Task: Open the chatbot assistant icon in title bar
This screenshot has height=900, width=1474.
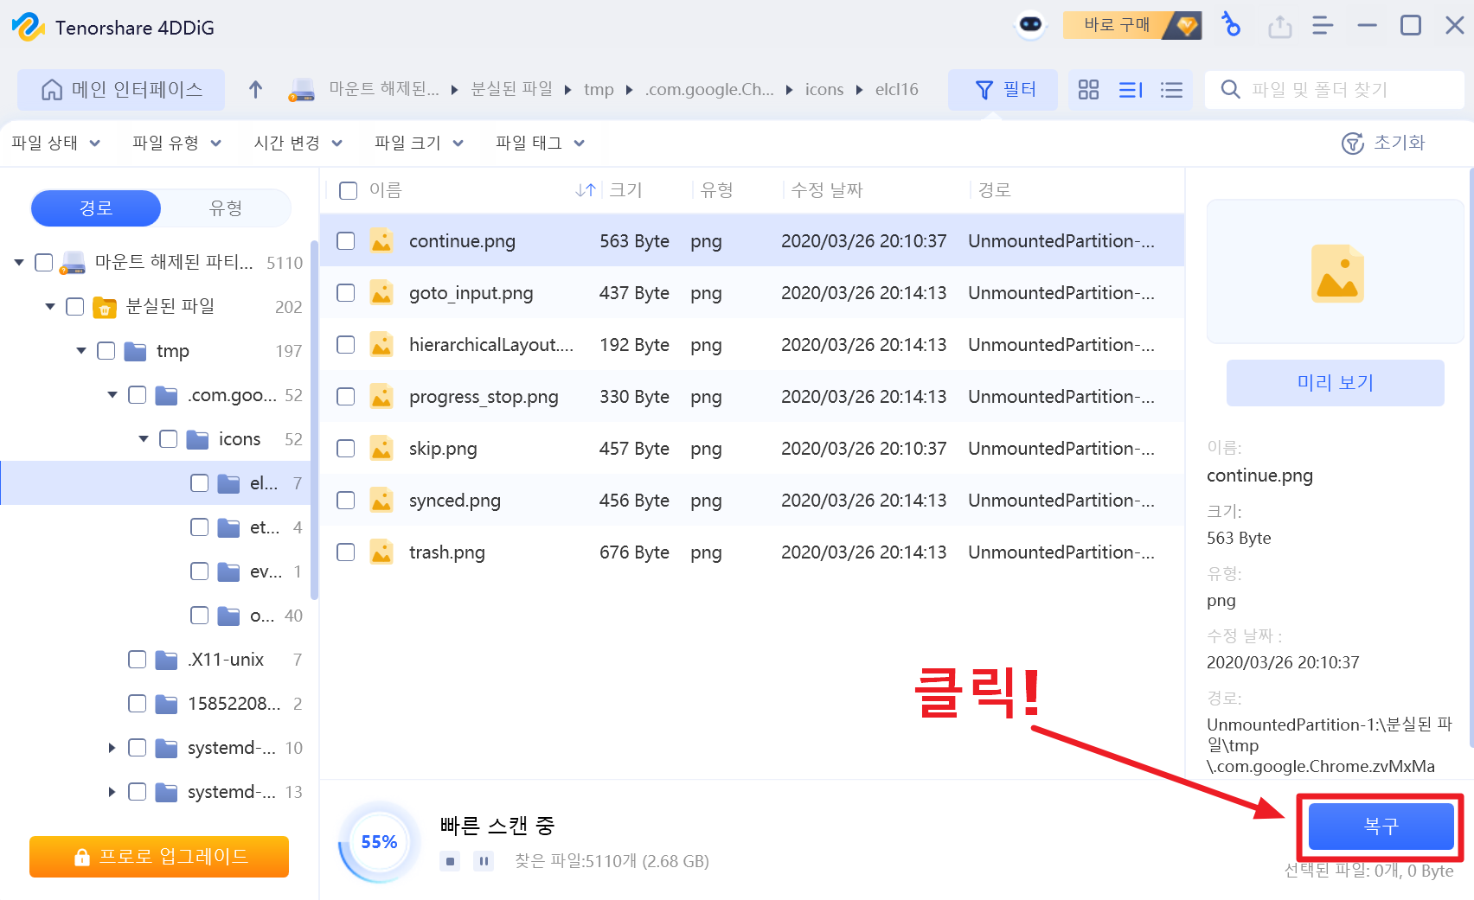Action: point(1030,25)
